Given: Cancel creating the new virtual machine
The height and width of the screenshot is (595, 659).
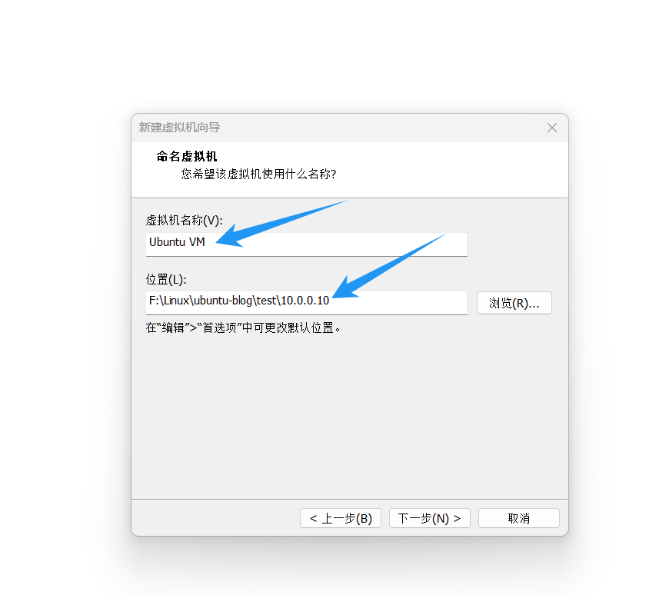Looking at the screenshot, I should [518, 517].
